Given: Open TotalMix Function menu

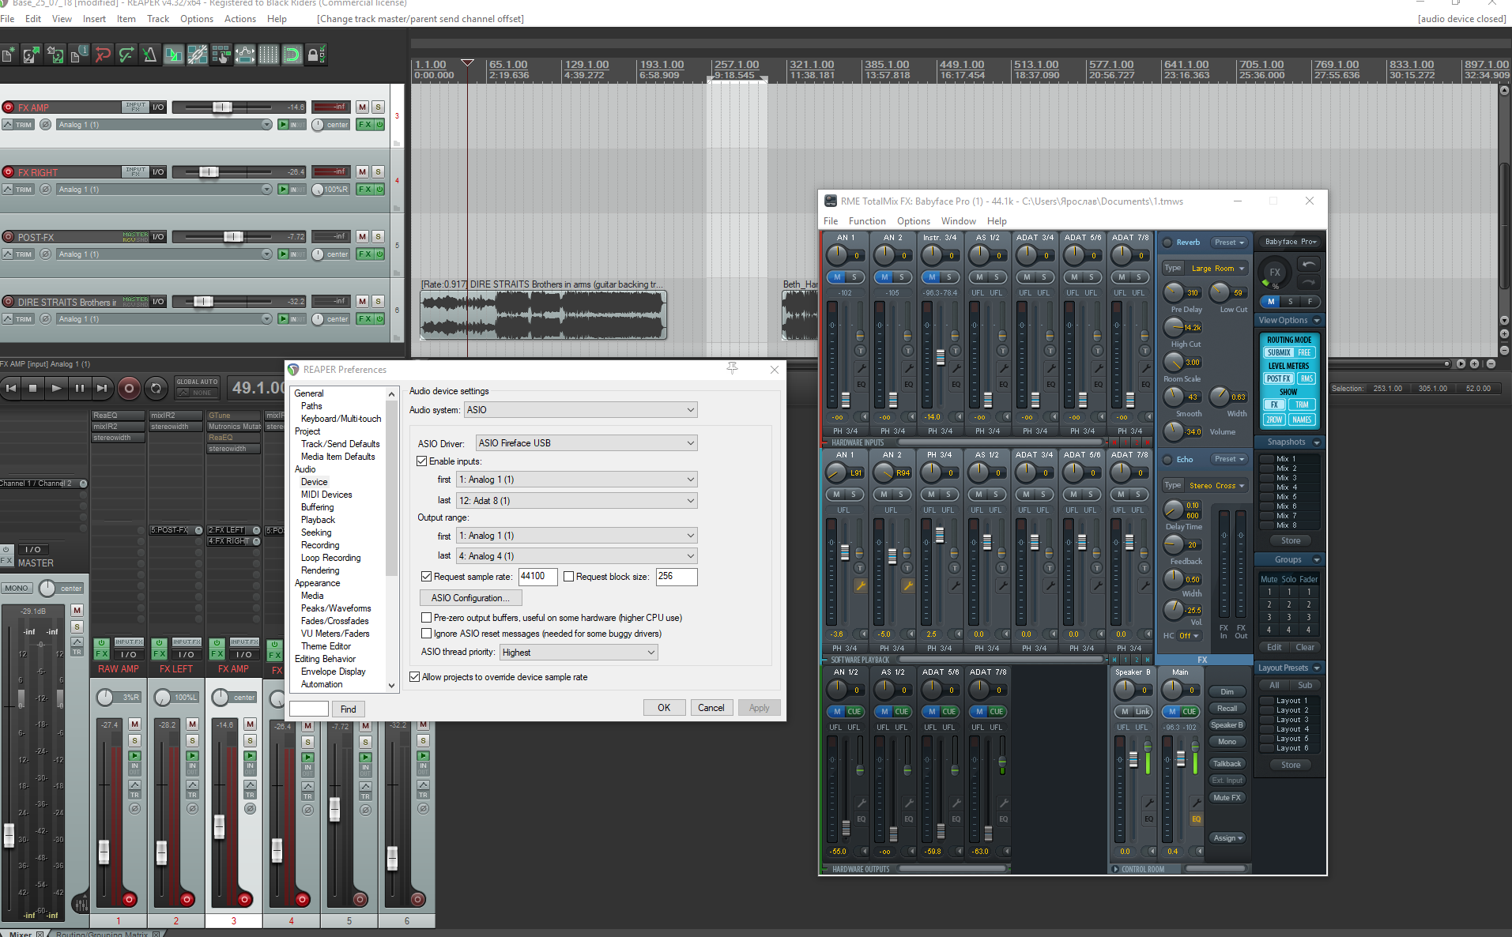Looking at the screenshot, I should pos(867,221).
